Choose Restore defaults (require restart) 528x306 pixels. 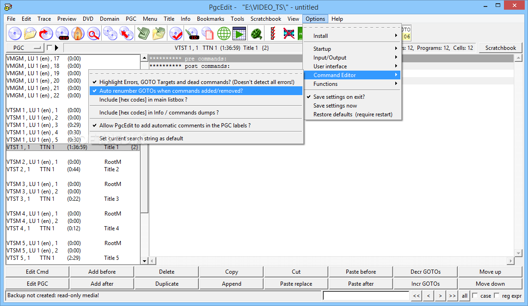click(x=353, y=114)
